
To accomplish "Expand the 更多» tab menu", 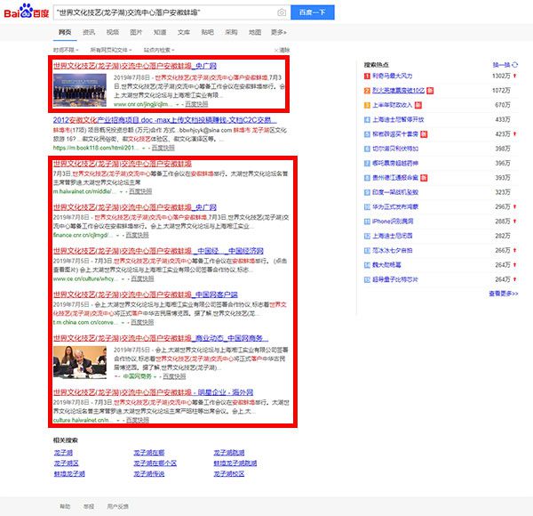I will coord(279,32).
